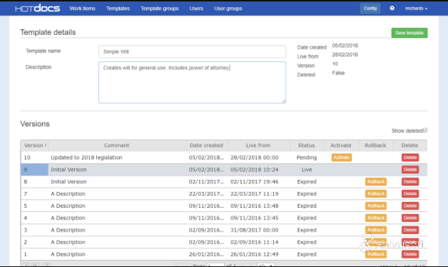The image size is (448, 267).
Task: Open the nrichards user dropdown
Action: pos(416,9)
